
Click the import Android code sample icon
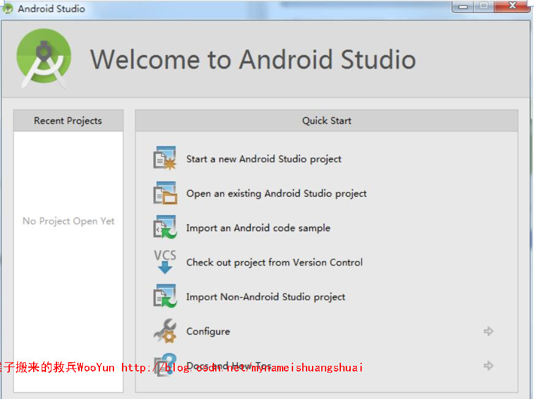[165, 227]
